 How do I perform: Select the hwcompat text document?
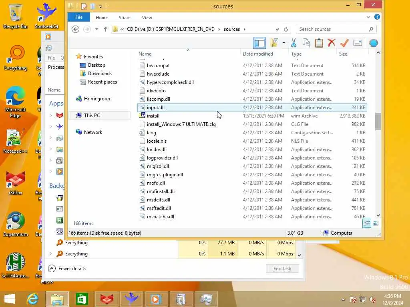tap(252, 66)
